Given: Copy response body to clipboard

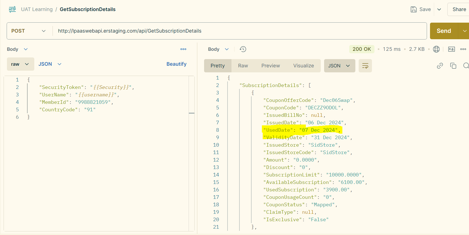Looking at the screenshot, I should pos(453,66).
